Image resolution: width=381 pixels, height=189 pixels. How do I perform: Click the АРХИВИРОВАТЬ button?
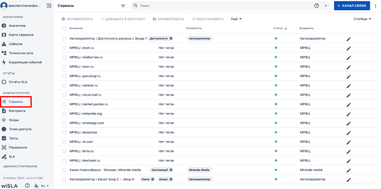coord(168,19)
